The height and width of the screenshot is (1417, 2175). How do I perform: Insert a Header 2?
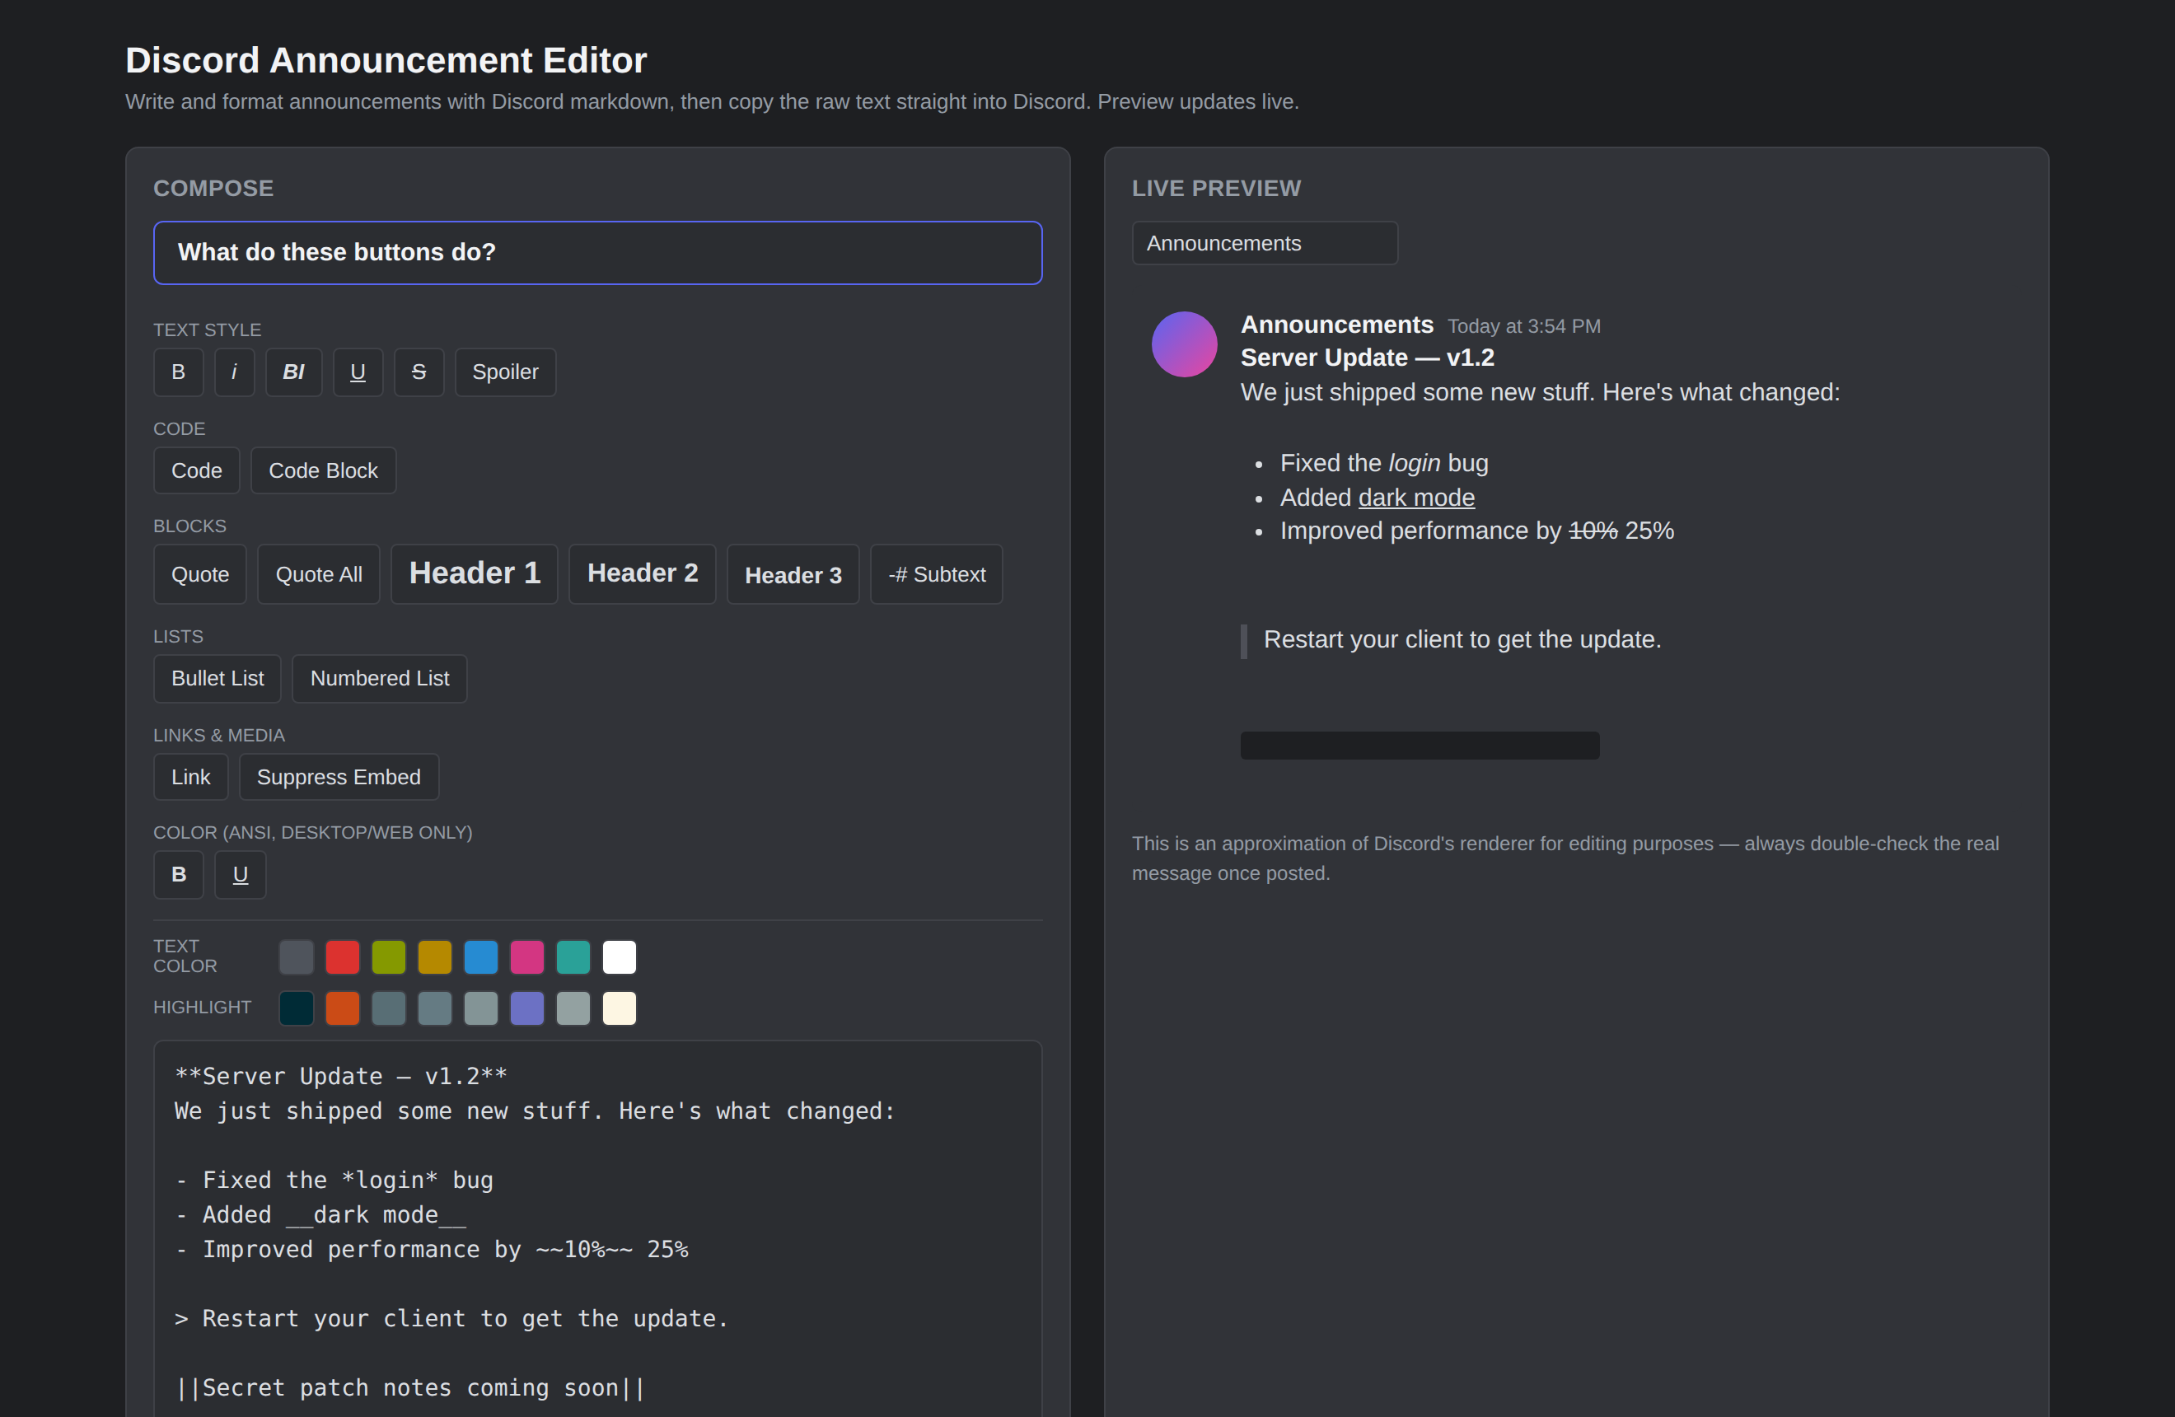(x=643, y=573)
